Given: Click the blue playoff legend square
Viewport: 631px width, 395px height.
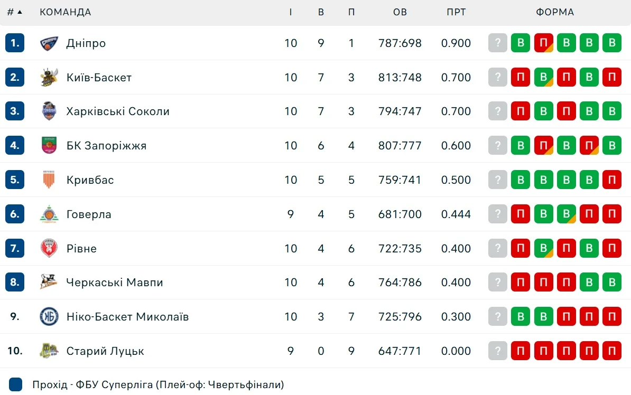Looking at the screenshot, I should tap(16, 384).
